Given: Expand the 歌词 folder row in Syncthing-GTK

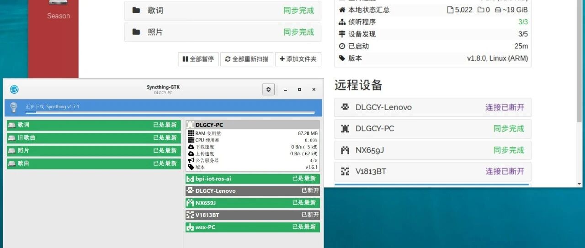Looking at the screenshot, I should (94, 125).
